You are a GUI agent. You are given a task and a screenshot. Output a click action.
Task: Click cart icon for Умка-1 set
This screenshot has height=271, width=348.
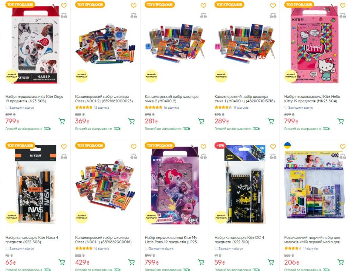pos(271,121)
